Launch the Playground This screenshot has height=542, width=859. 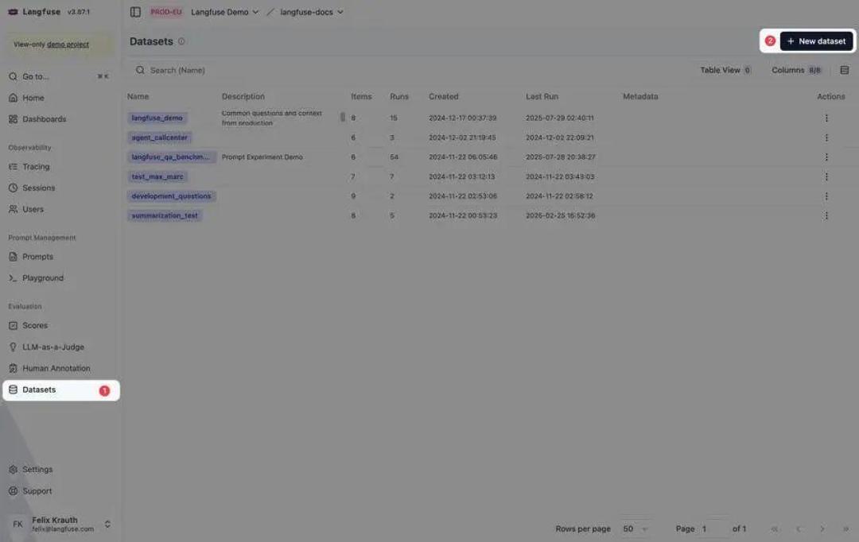pyautogui.click(x=59, y=278)
